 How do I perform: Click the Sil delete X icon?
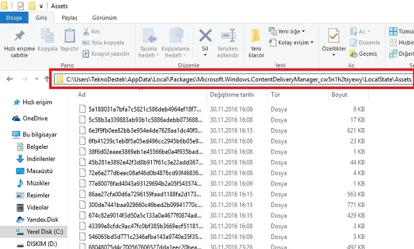coord(205,36)
